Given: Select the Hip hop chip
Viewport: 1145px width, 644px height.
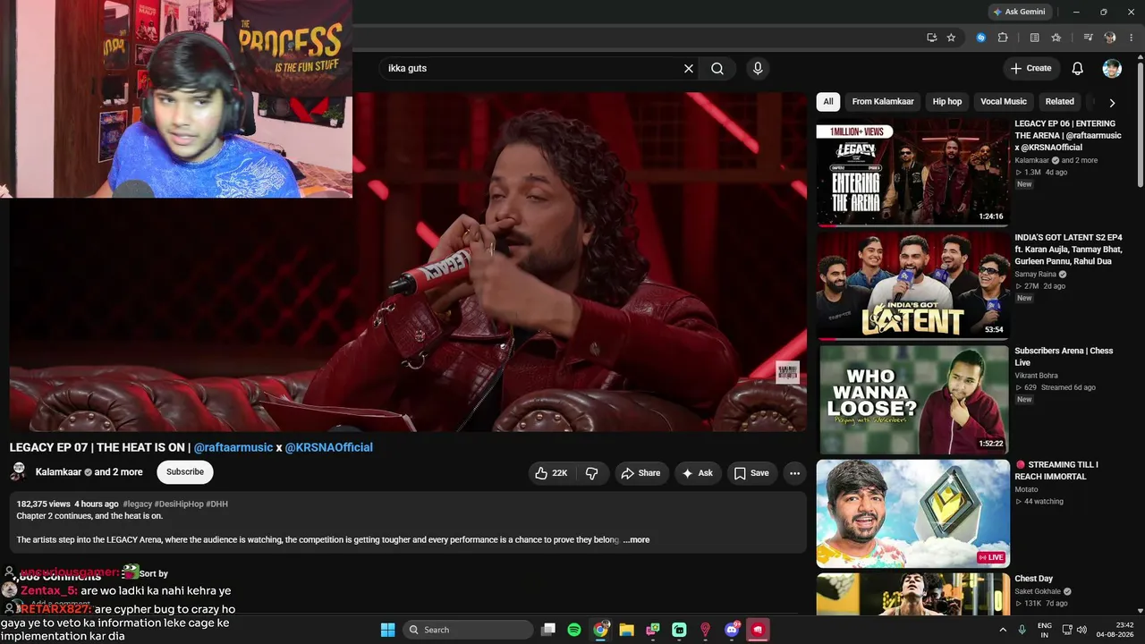Looking at the screenshot, I should [947, 102].
